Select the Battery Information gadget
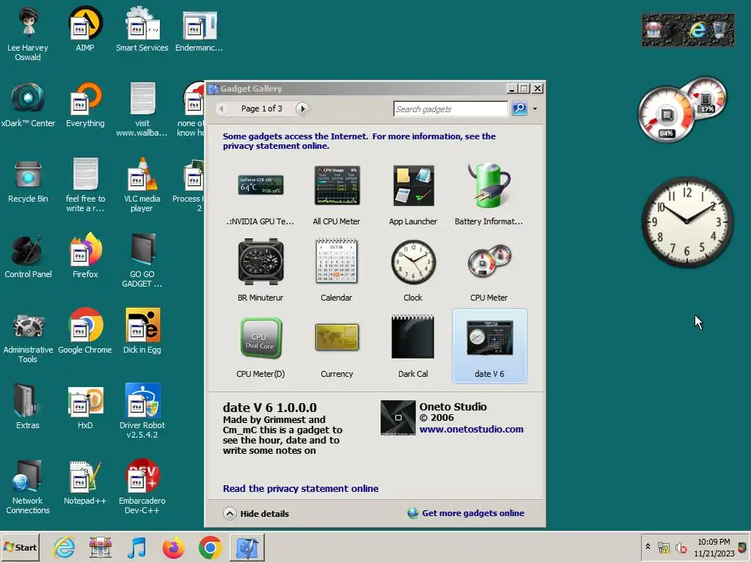This screenshot has width=751, height=563. pyautogui.click(x=489, y=194)
